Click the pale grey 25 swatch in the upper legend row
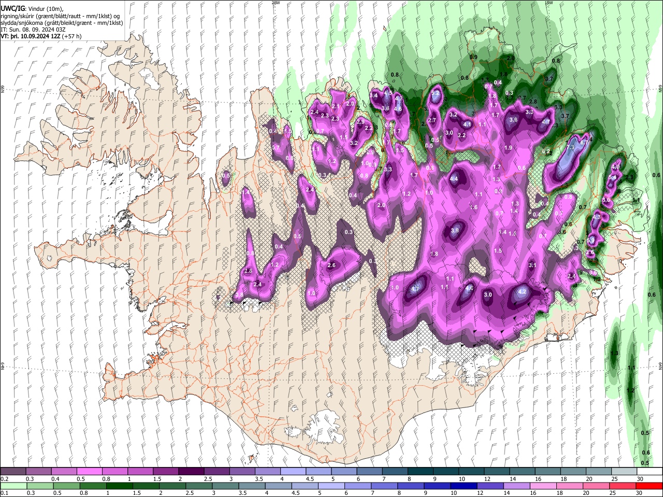This screenshot has height=497, width=663. (x=623, y=472)
